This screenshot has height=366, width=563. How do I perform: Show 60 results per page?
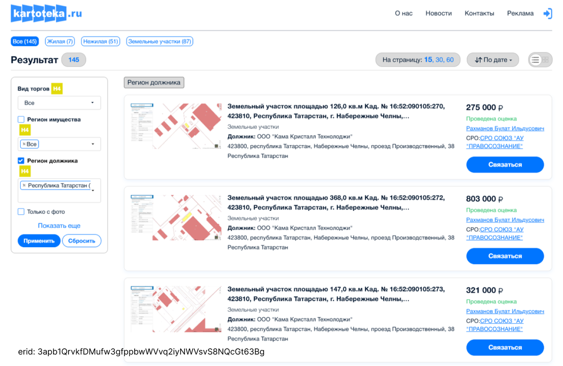point(450,60)
